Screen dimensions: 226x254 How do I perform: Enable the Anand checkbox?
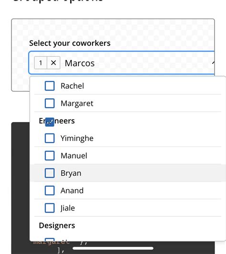click(50, 190)
